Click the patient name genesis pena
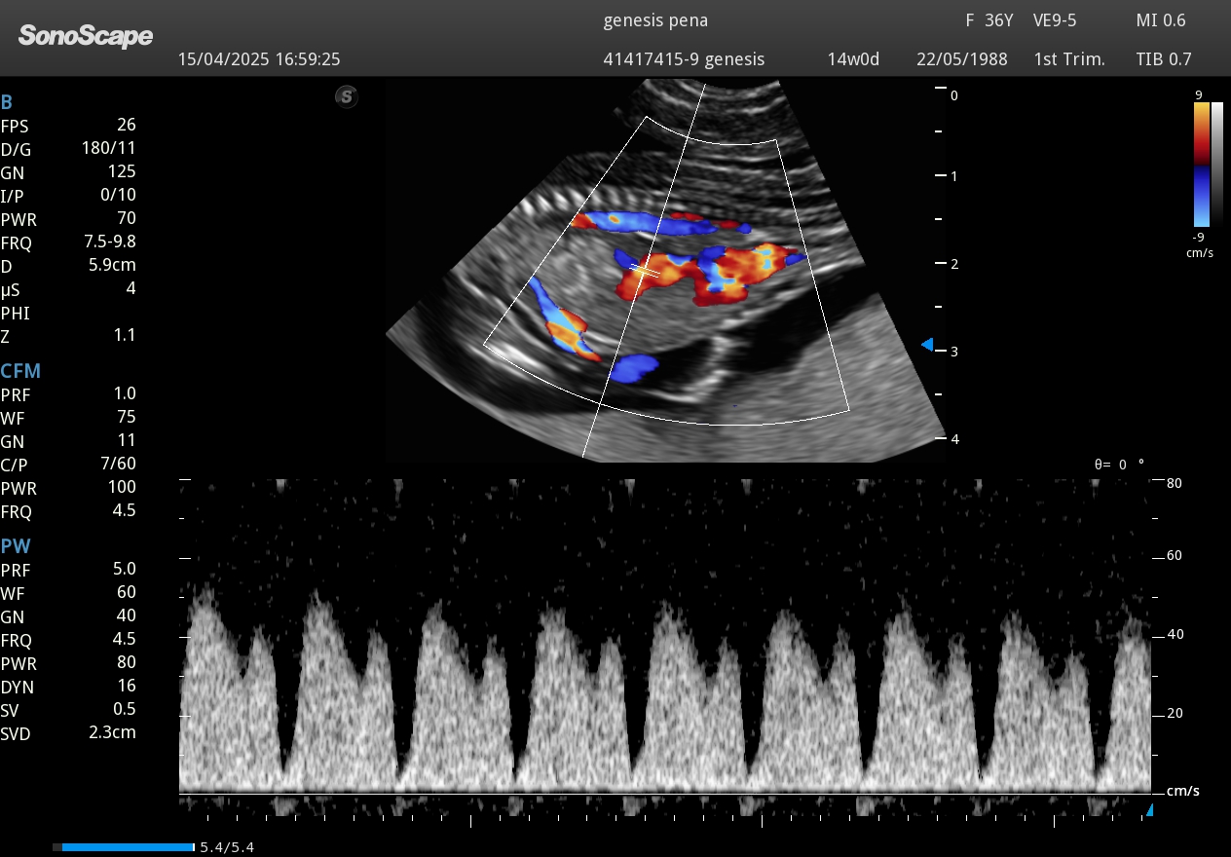The width and height of the screenshot is (1231, 857). [x=654, y=19]
